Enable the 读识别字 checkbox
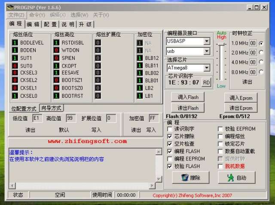The height and width of the screenshot is (205, 275). pyautogui.click(x=170, y=129)
